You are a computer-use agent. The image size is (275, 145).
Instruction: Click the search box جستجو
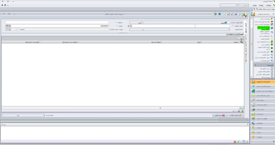click(234, 5)
